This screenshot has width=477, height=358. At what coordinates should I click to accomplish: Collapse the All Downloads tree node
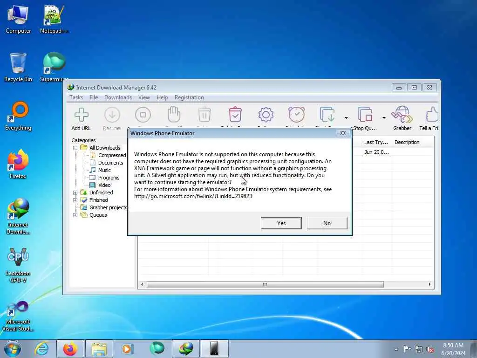click(75, 148)
